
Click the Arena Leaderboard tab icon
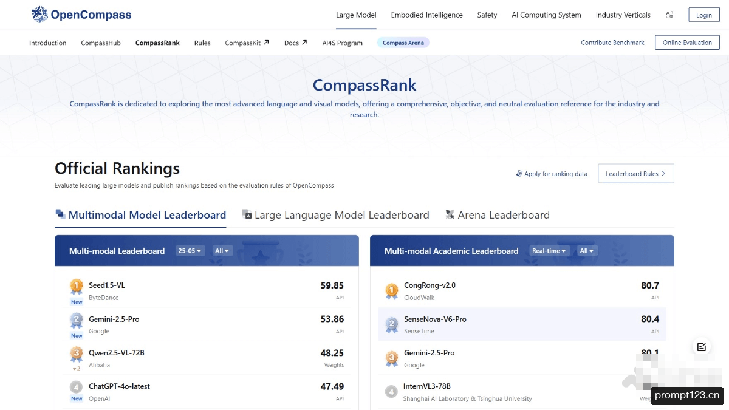[x=450, y=214]
